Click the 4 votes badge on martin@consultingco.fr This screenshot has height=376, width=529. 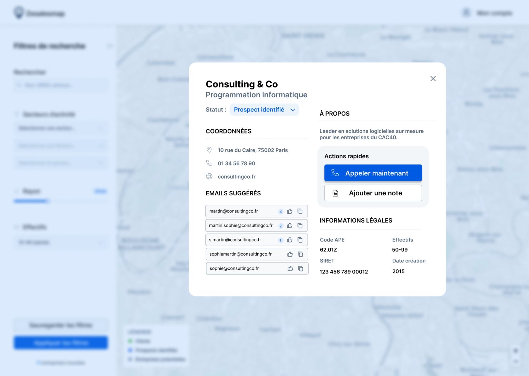click(x=281, y=212)
